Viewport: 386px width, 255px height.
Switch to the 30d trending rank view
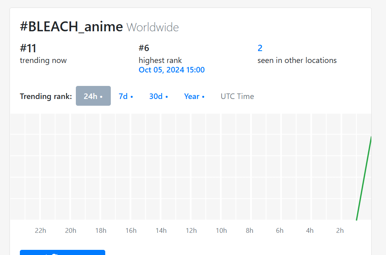click(x=158, y=96)
